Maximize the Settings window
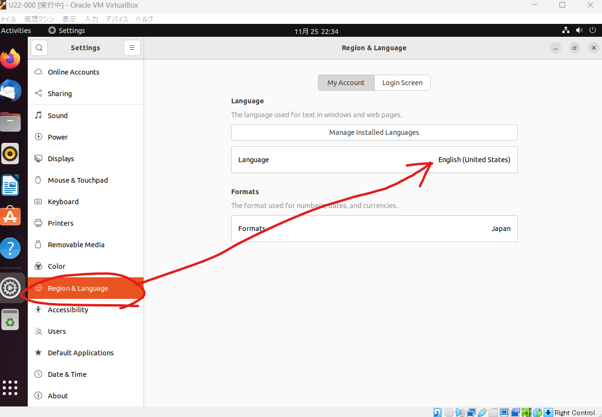The image size is (602, 417). (575, 48)
